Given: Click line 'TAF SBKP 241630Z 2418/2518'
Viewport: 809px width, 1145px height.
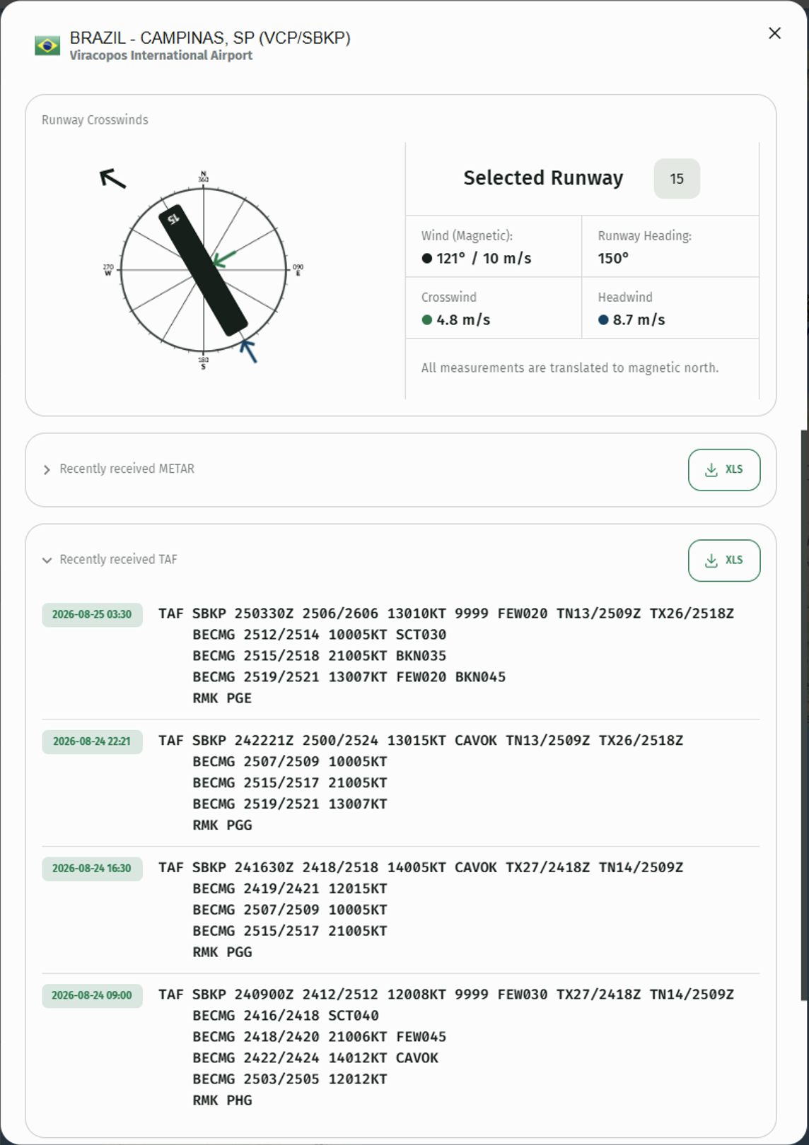Looking at the screenshot, I should [421, 867].
